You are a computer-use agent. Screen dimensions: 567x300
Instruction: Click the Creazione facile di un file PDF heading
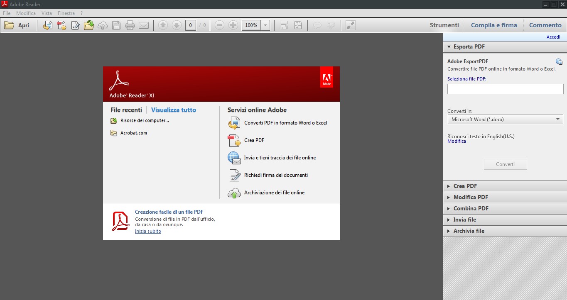169,212
